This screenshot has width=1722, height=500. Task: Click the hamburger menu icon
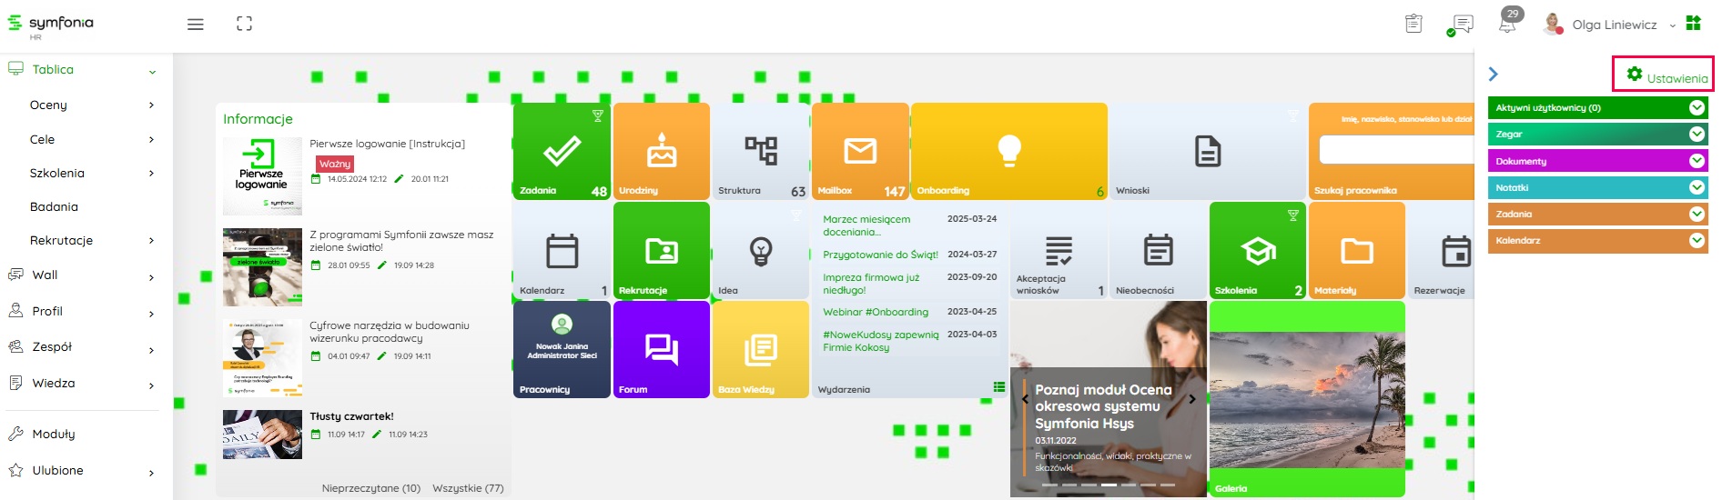point(195,25)
